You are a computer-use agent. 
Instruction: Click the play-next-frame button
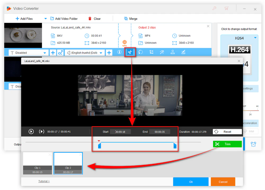(x=42, y=131)
